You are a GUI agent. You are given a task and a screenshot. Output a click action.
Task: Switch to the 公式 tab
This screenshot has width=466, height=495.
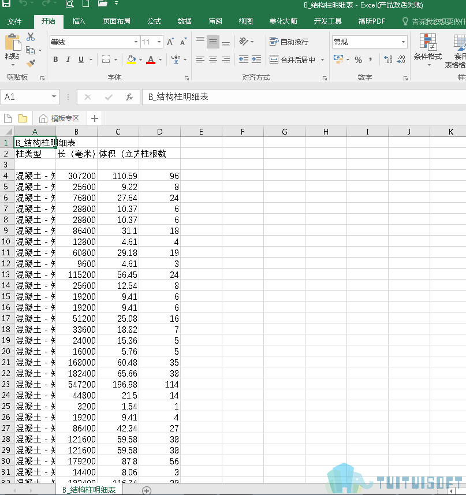tap(154, 21)
